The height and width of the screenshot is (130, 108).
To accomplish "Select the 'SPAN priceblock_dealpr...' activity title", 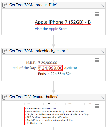I will tap(39, 51).
